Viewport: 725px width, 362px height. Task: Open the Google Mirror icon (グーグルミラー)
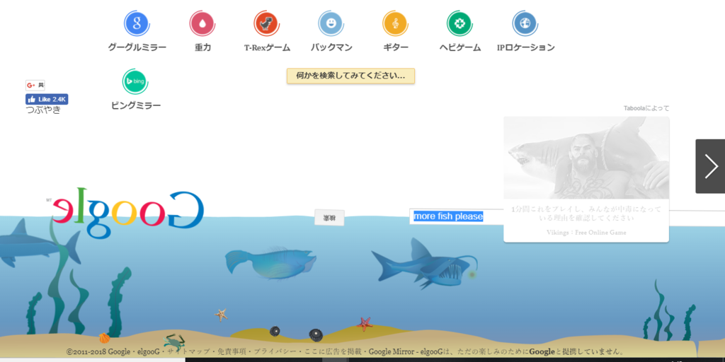point(137,23)
